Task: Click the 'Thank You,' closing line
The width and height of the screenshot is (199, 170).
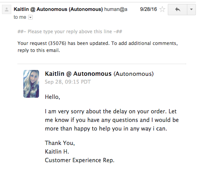Action: (60, 143)
